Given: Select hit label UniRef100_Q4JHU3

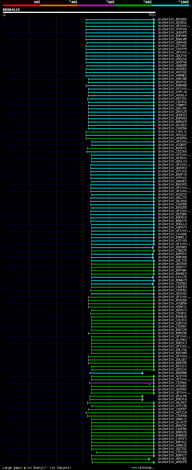Looking at the screenshot, I should point(172,125).
